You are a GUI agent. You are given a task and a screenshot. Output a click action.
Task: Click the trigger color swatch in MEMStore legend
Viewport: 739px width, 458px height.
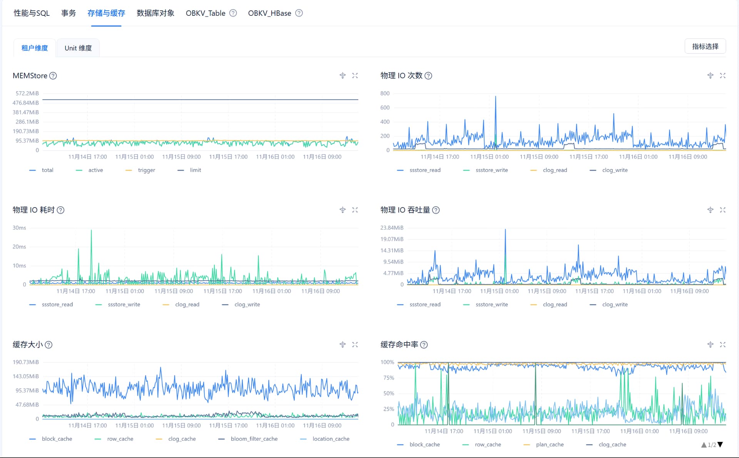(x=129, y=170)
